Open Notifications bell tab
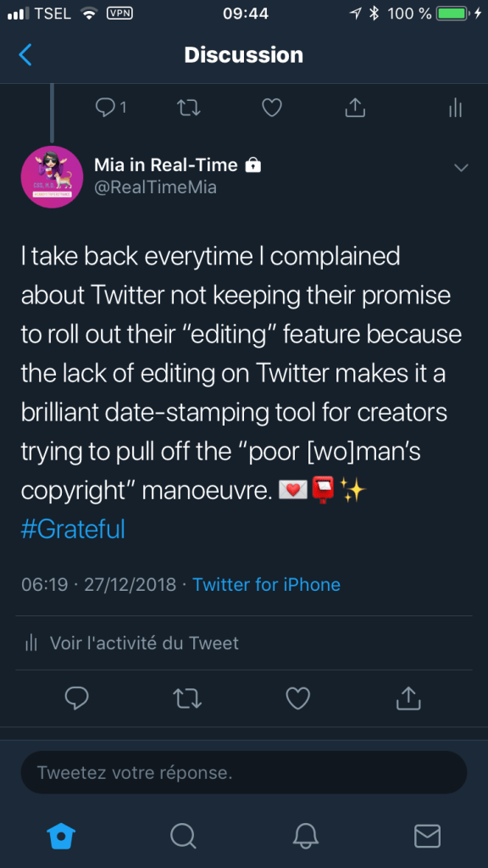 [305, 836]
